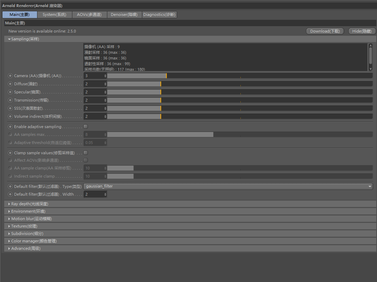The height and width of the screenshot is (282, 377).
Task: Expand the Advanced section
Action: click(x=190, y=248)
